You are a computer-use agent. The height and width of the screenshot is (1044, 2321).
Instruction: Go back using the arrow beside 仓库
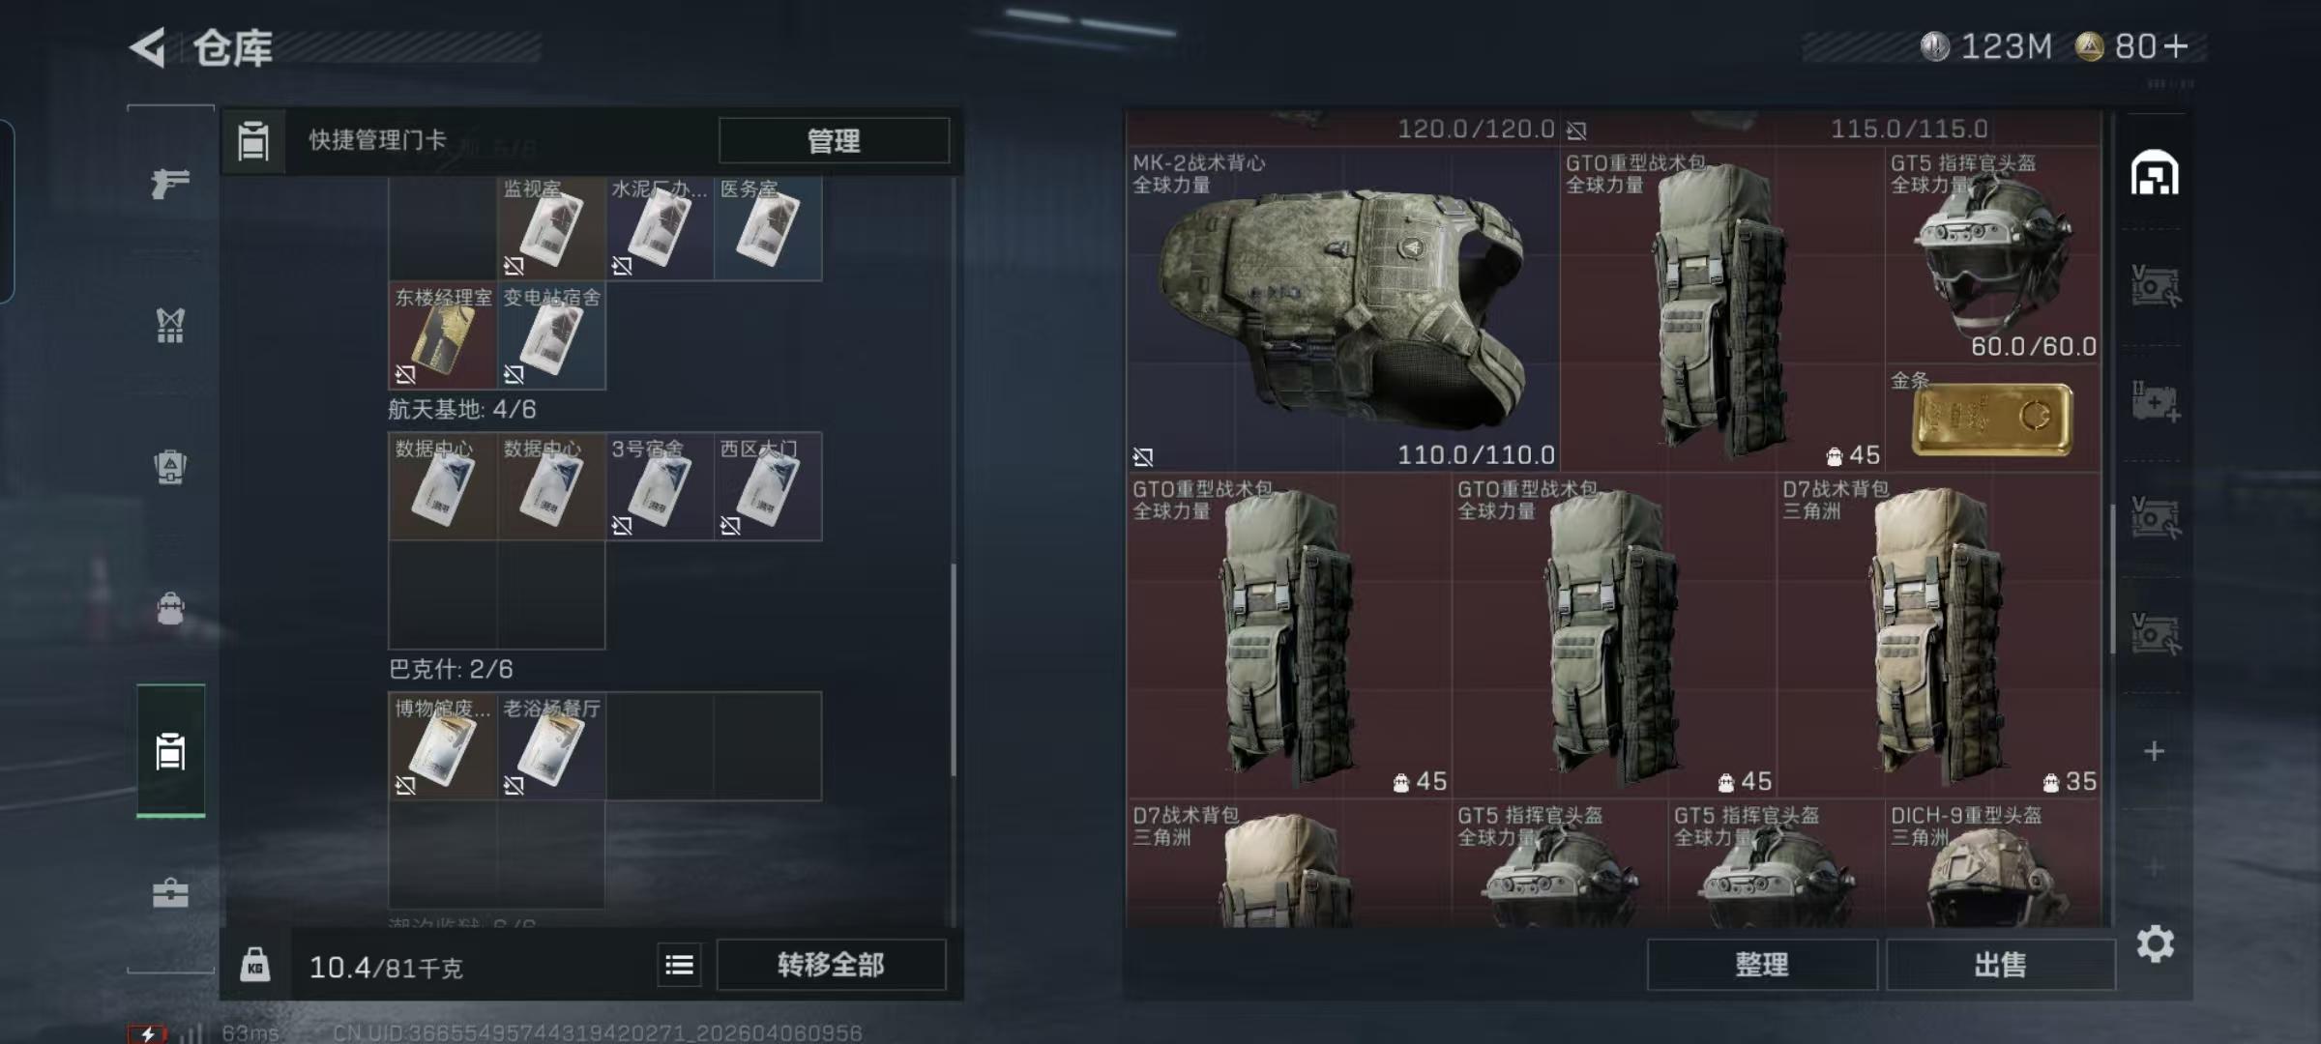(149, 47)
